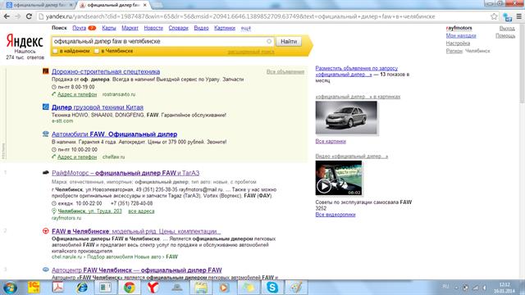
Task: Open Словари in the Yandex top menu
Action: point(179,28)
